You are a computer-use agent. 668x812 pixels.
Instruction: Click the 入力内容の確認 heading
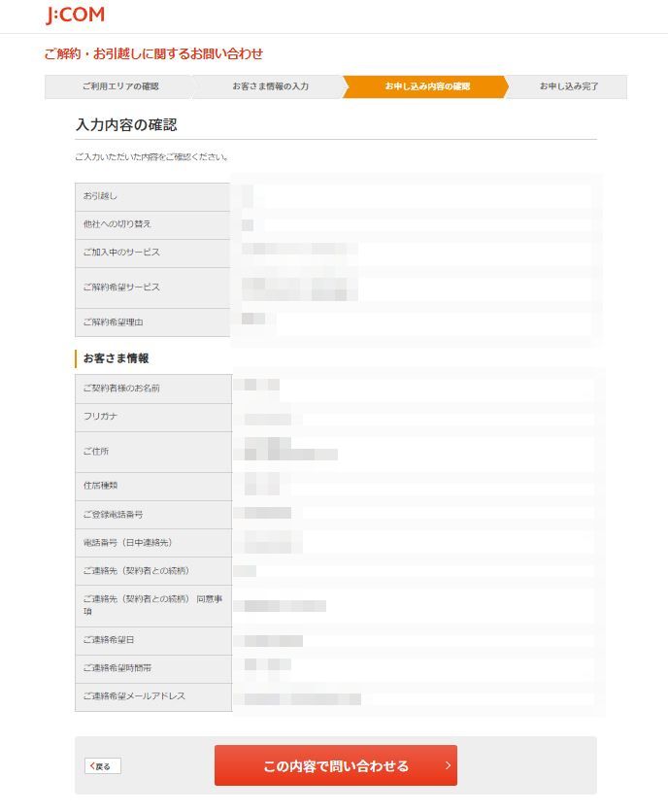[126, 125]
